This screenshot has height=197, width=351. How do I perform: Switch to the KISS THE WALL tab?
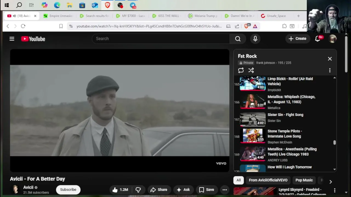pos(167,16)
